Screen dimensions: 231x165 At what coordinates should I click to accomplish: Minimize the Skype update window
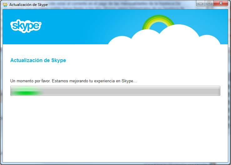[x=200, y=3]
